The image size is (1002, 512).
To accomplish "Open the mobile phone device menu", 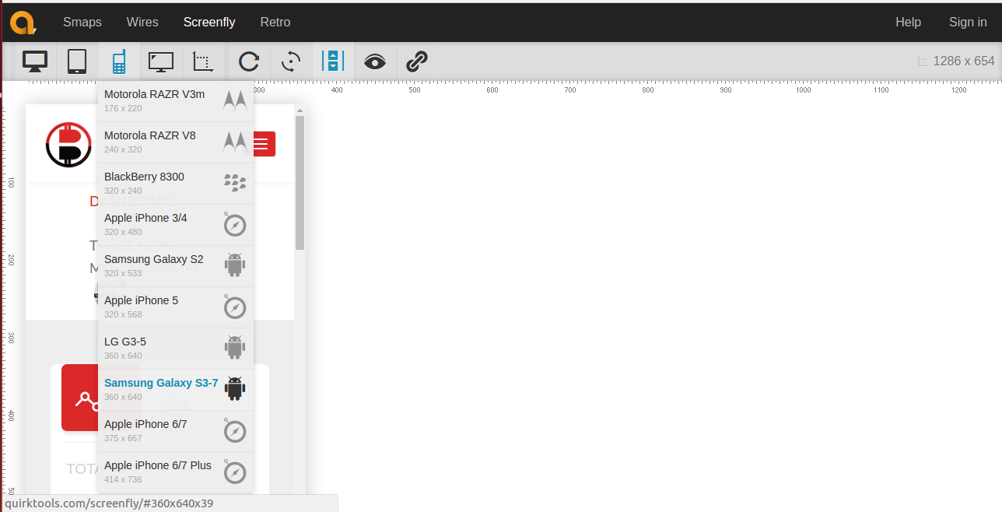I will [x=119, y=61].
